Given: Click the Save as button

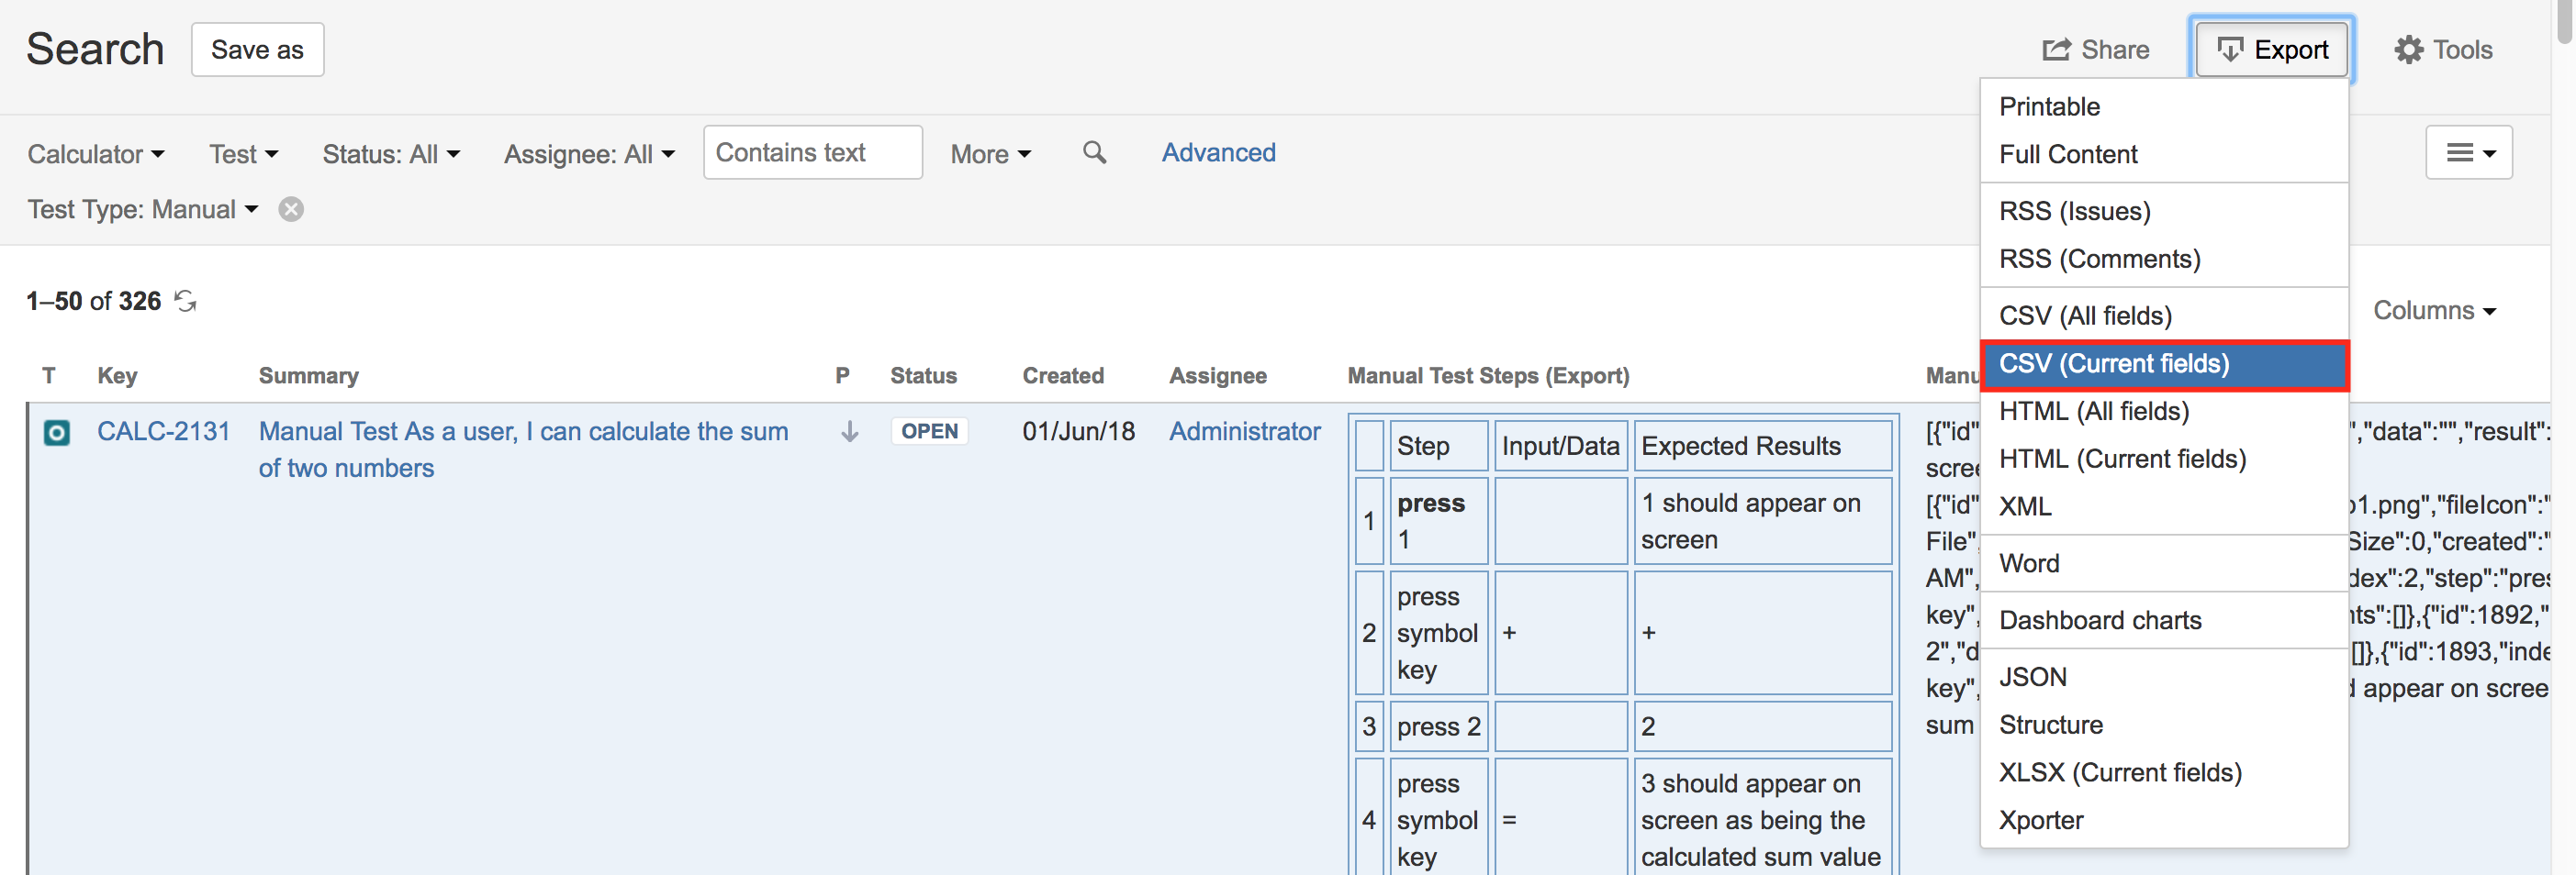Looking at the screenshot, I should (257, 50).
